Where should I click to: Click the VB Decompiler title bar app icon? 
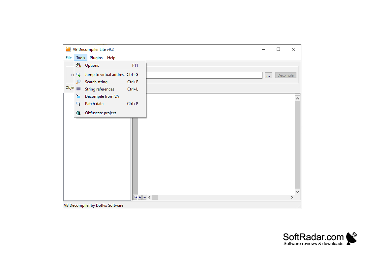point(68,49)
